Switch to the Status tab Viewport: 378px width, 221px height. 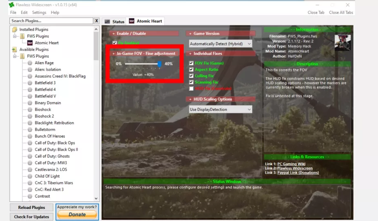point(114,22)
